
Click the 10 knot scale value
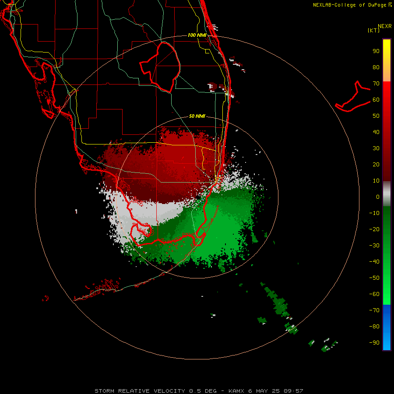[376, 181]
